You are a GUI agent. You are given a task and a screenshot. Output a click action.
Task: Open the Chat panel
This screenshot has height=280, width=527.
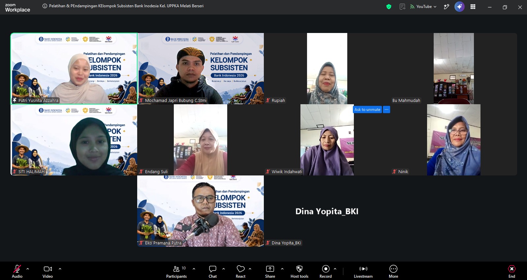click(213, 272)
